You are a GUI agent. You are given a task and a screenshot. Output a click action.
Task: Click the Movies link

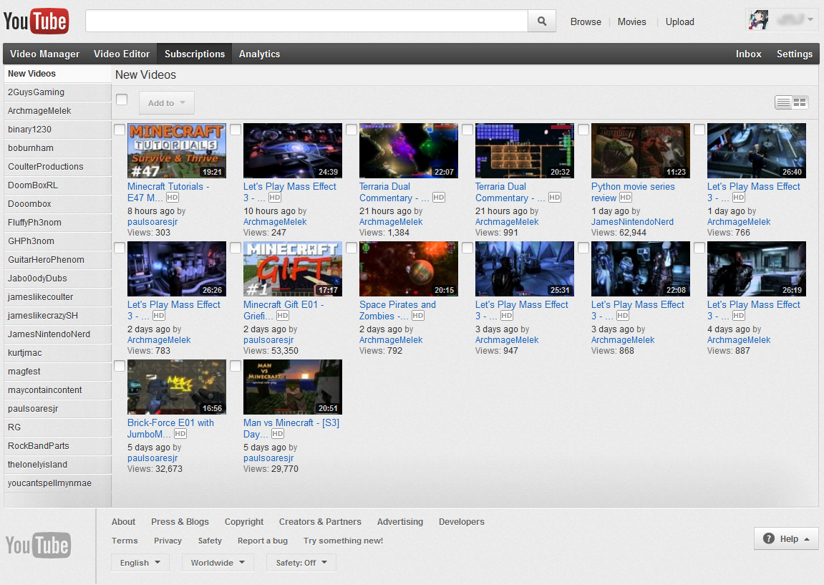(x=631, y=21)
